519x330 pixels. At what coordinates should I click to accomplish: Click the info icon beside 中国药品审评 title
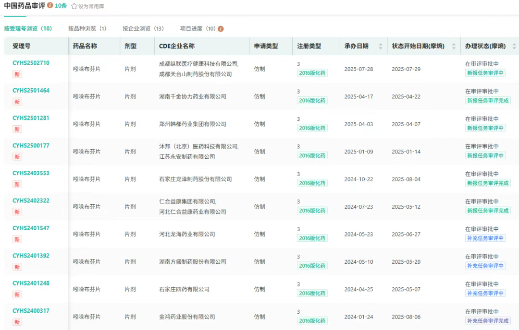pyautogui.click(x=50, y=6)
